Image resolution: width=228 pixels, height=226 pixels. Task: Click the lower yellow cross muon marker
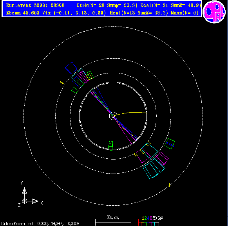(x=169, y=185)
